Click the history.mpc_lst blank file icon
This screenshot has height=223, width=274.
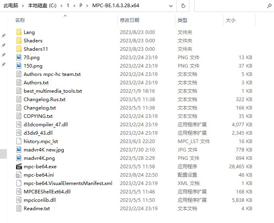19,141
